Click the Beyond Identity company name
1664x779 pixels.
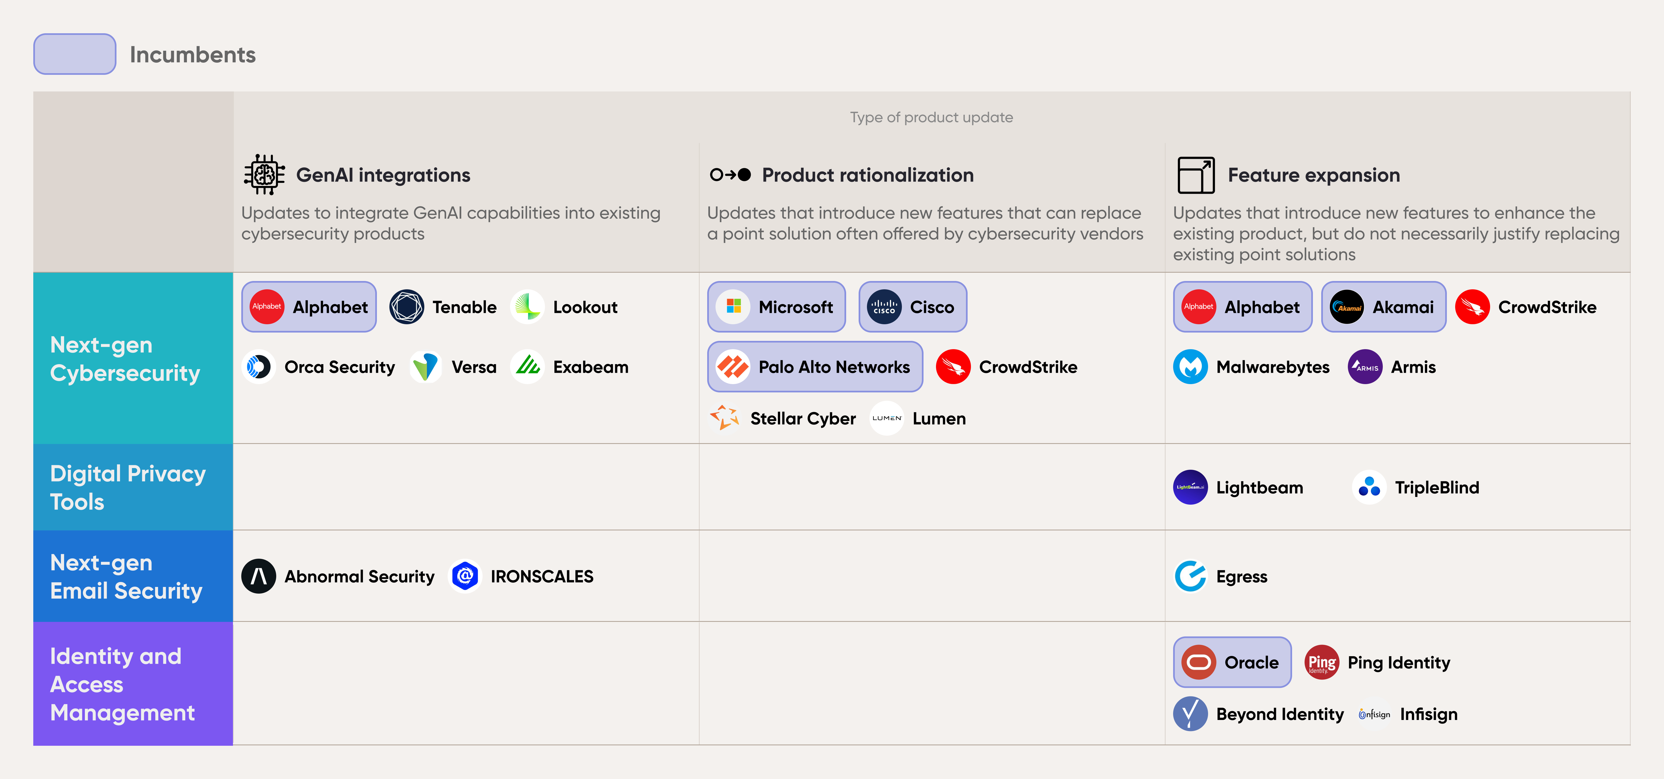(1280, 714)
